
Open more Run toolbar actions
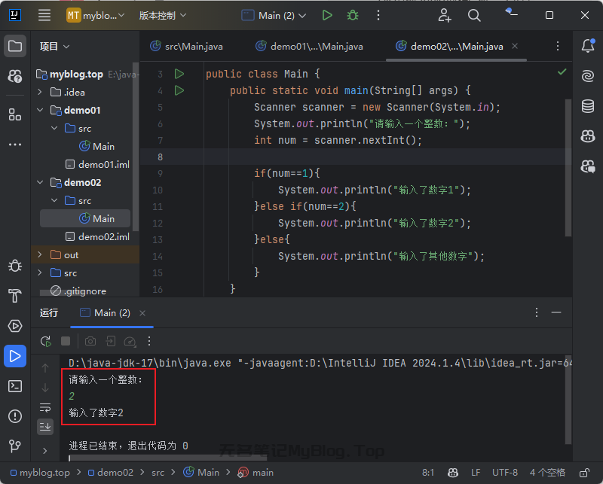[149, 341]
